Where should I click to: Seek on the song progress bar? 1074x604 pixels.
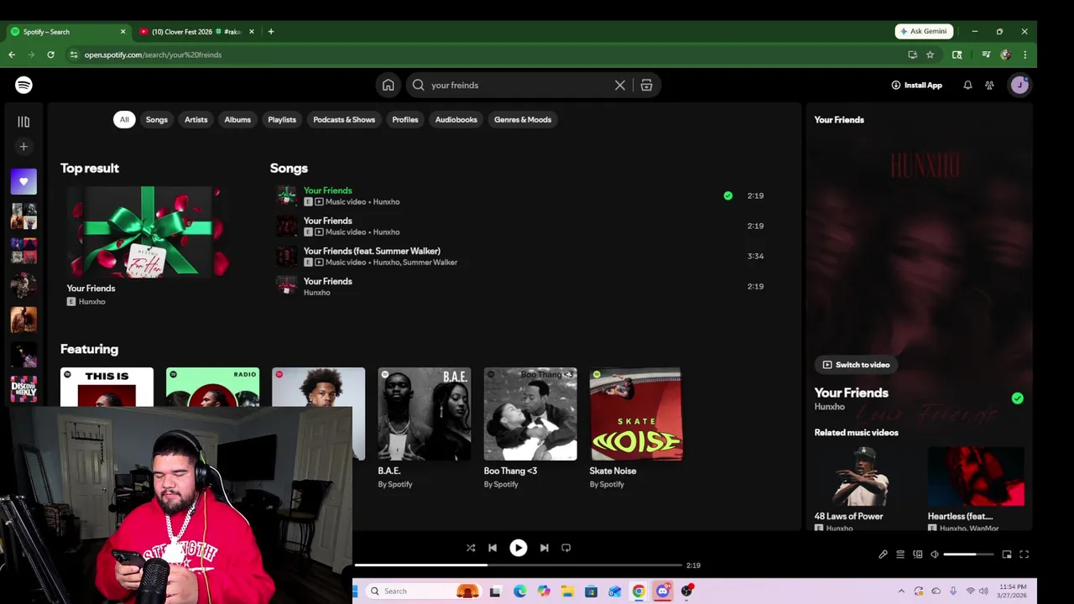(x=518, y=565)
